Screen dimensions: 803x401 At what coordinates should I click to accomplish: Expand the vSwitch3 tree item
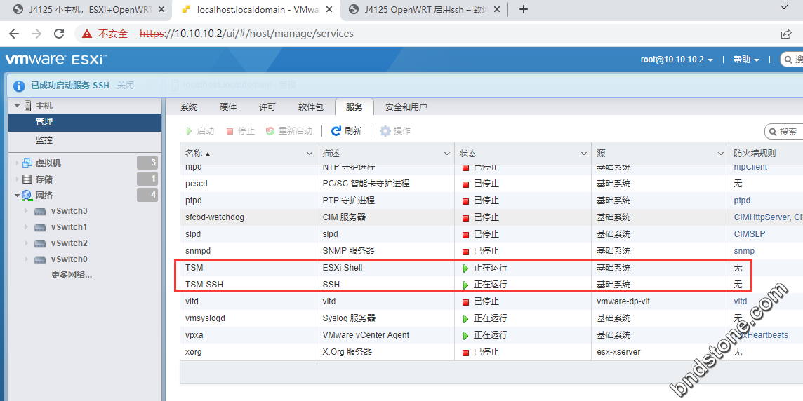[x=27, y=211]
